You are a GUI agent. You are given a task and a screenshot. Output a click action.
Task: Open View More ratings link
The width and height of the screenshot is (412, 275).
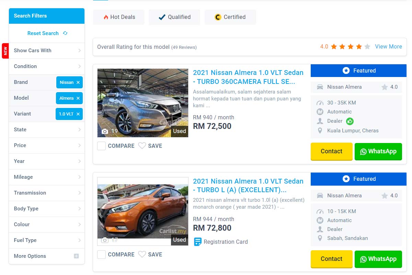[x=388, y=47]
